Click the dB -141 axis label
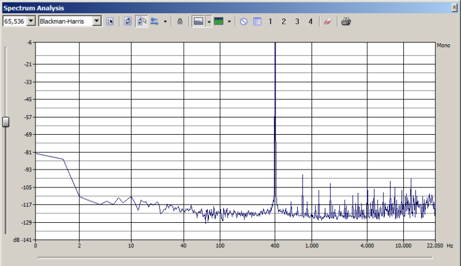461x266 pixels. point(22,240)
